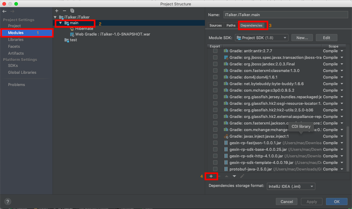This screenshot has height=209, width=352.
Task: Enable export for com.mchange:c3p0:0.9.5.2
Action: point(215,90)
